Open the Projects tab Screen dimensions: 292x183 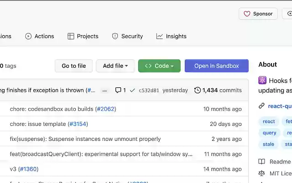[83, 36]
